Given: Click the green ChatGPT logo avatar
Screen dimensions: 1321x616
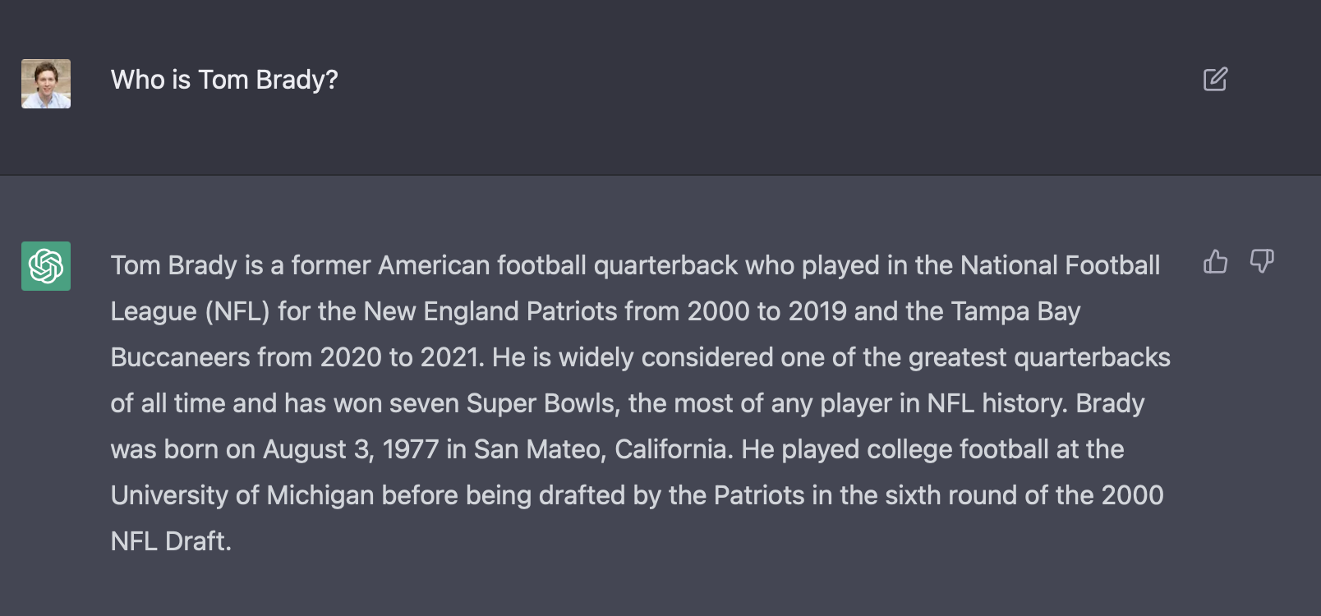Looking at the screenshot, I should point(46,266).
